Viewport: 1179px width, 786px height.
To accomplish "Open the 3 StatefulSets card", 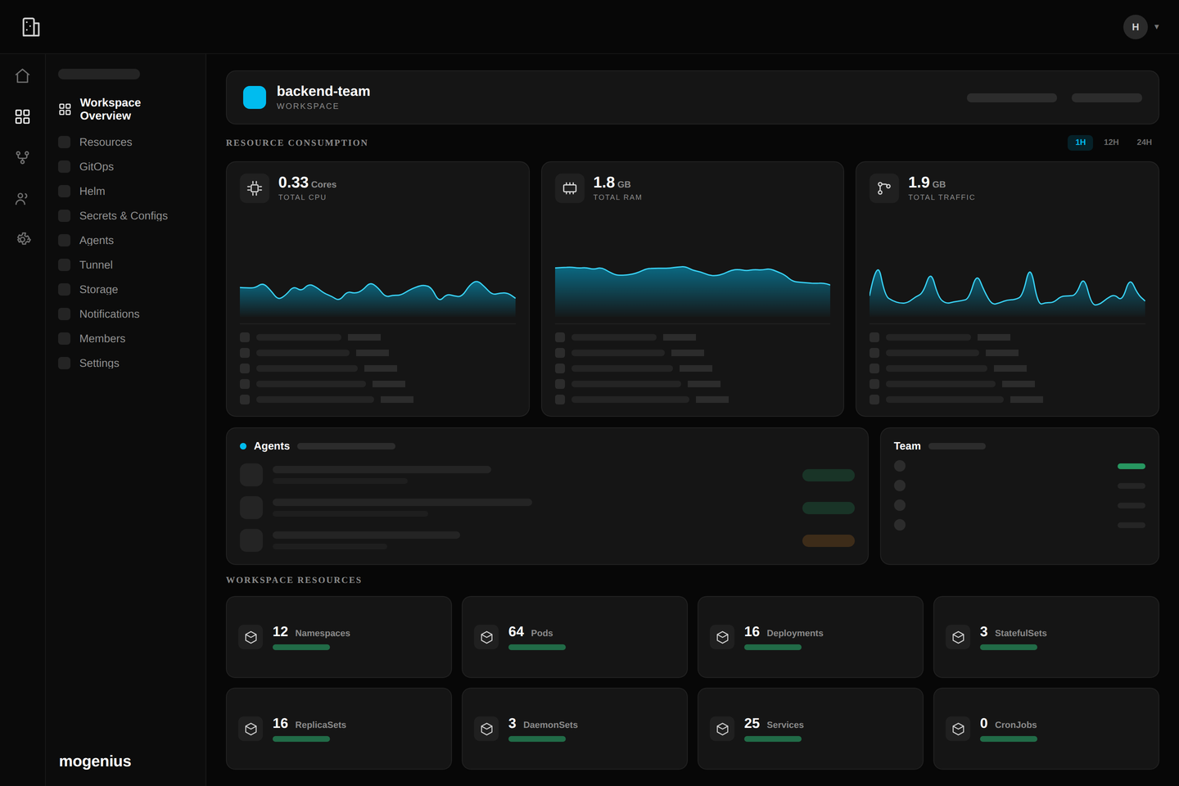I will coord(1046,637).
